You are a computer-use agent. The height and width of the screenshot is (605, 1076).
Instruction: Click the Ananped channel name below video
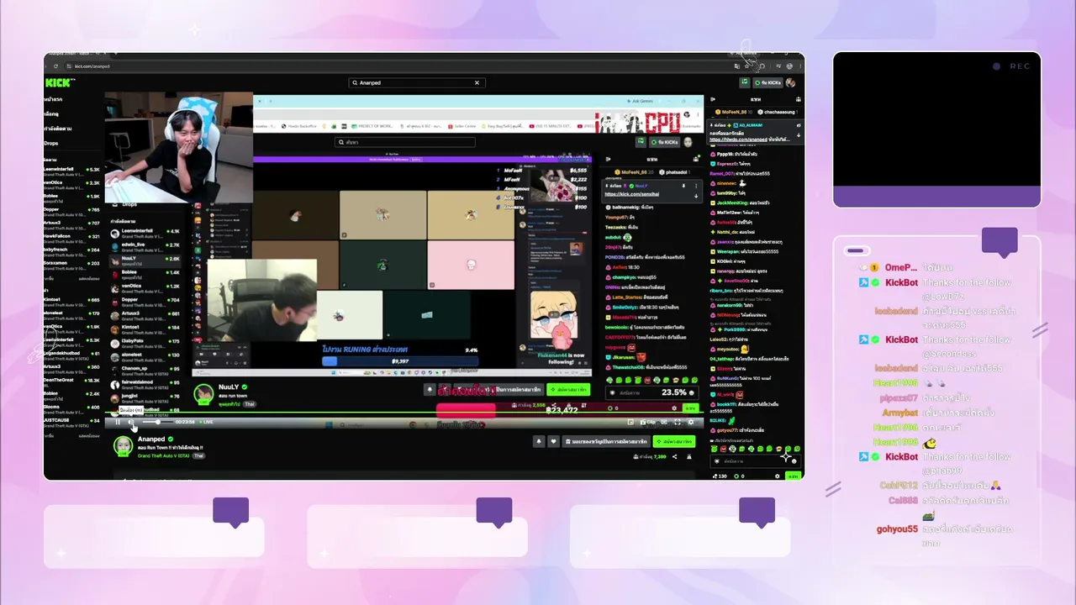click(151, 439)
